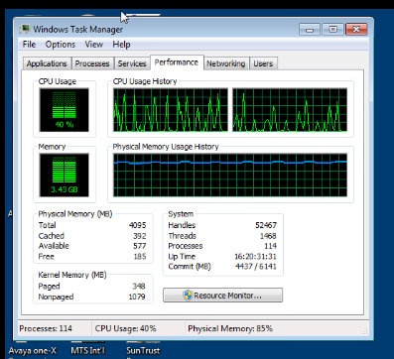Click the Physical Memory Usage History graph
The height and width of the screenshot is (359, 394).
[230, 176]
